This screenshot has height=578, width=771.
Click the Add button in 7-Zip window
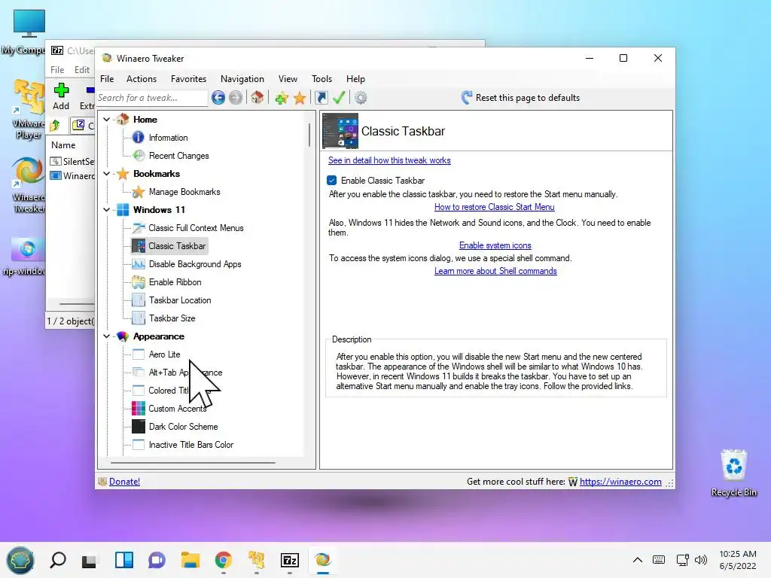tap(61, 96)
